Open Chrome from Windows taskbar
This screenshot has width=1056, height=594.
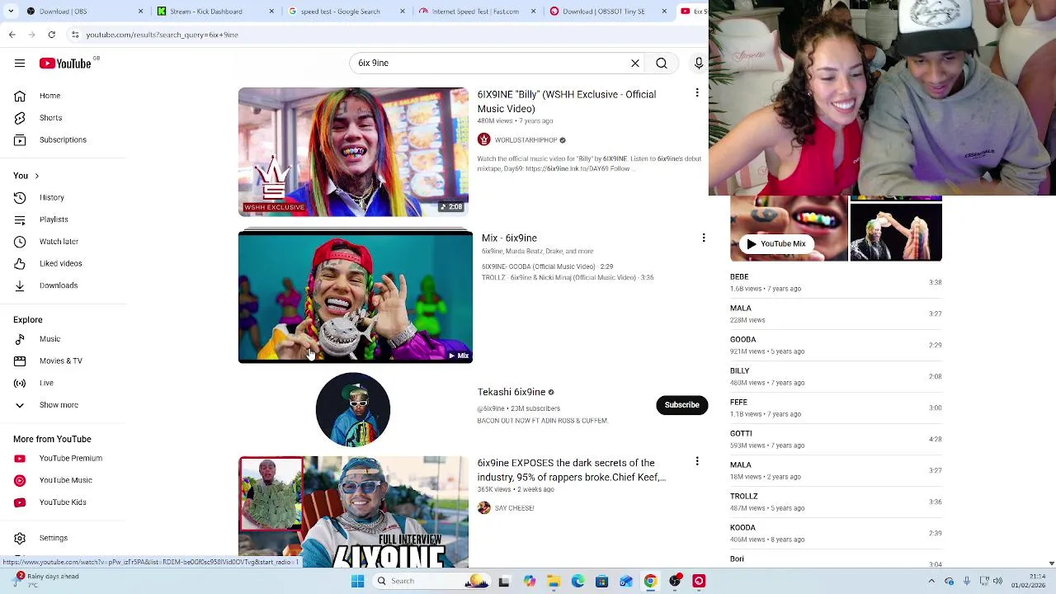click(650, 581)
